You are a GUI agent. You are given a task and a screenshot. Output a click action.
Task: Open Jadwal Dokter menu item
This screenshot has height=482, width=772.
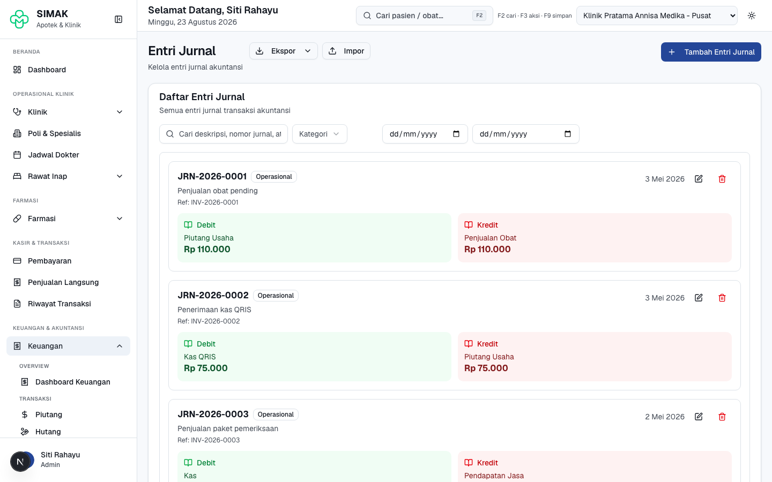coord(68,155)
